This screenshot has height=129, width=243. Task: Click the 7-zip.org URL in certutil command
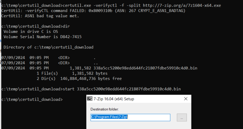pyautogui.click(x=182, y=5)
